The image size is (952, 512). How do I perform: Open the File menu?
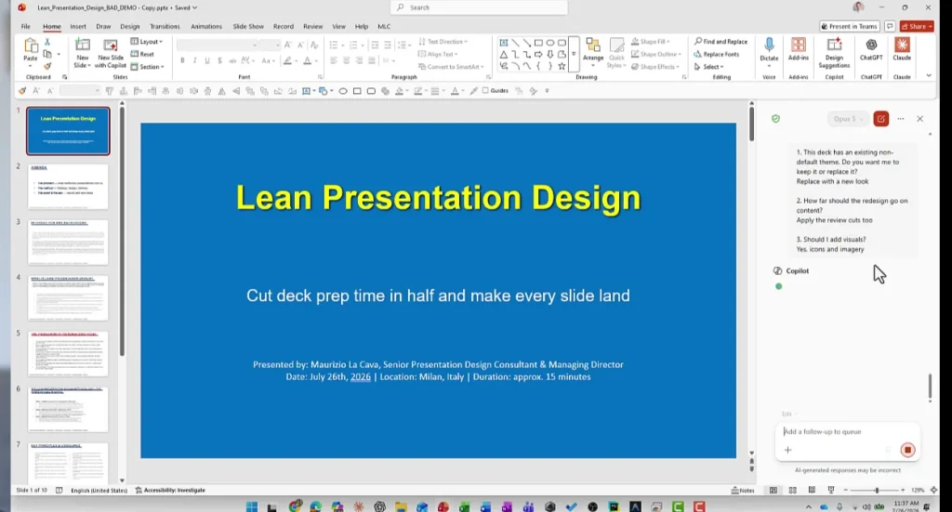tap(25, 27)
